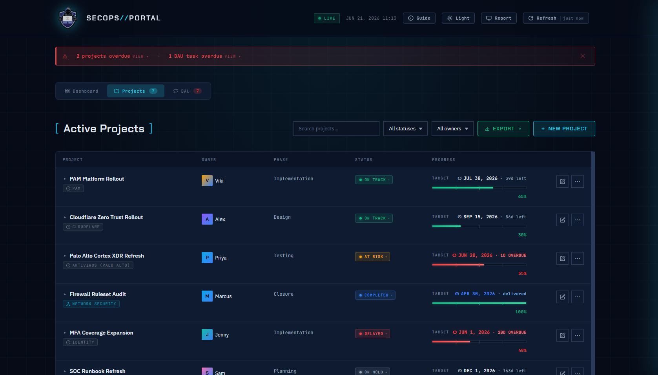Viewport: 658px width, 375px height.
Task: Click Priya's owner avatar
Action: pos(207,258)
